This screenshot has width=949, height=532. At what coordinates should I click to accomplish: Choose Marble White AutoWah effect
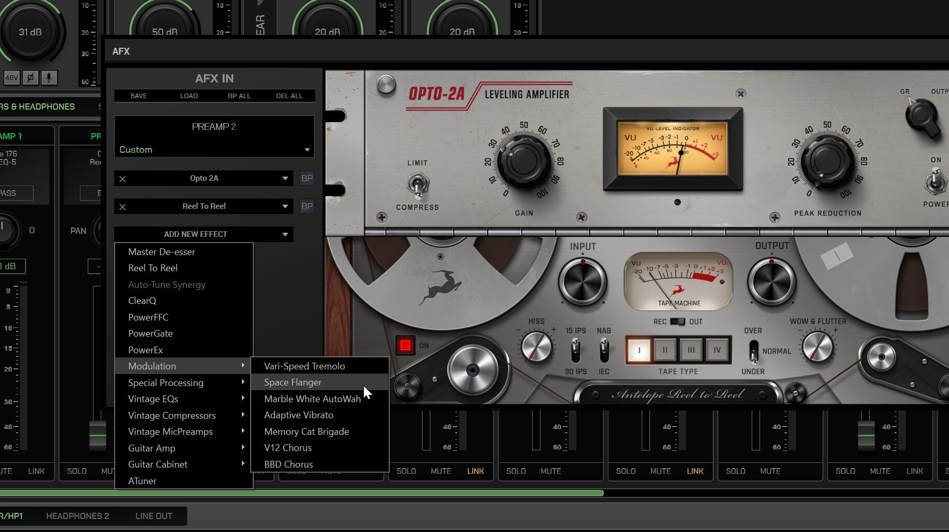319,399
